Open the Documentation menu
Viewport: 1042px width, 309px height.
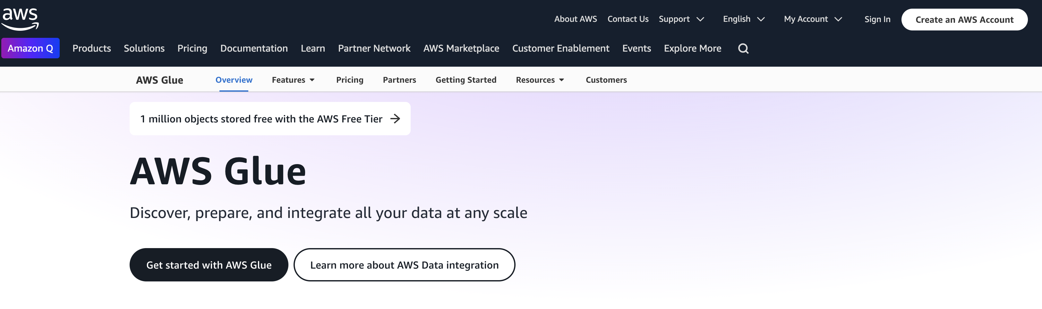(x=254, y=48)
